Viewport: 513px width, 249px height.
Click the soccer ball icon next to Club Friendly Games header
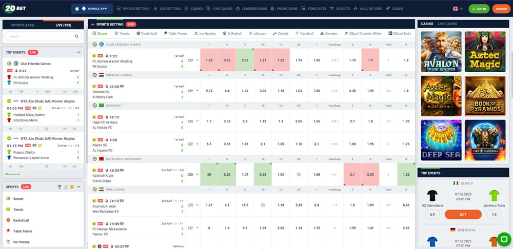click(x=94, y=45)
